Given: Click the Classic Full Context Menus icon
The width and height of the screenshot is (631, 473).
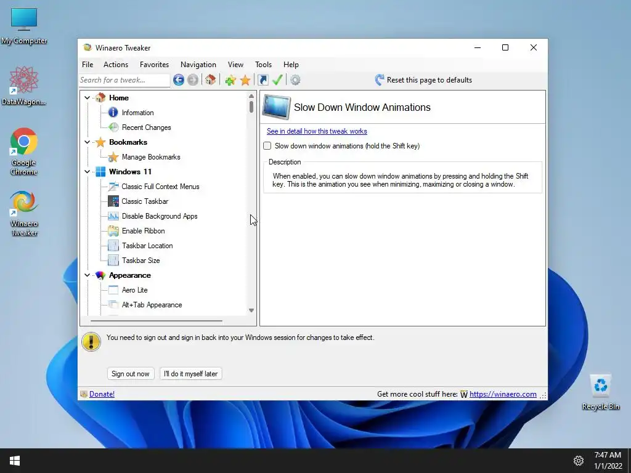Looking at the screenshot, I should pyautogui.click(x=113, y=187).
